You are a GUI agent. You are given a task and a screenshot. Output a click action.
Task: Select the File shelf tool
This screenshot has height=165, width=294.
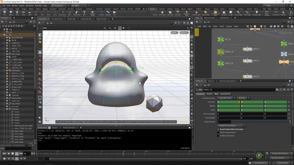114,13
